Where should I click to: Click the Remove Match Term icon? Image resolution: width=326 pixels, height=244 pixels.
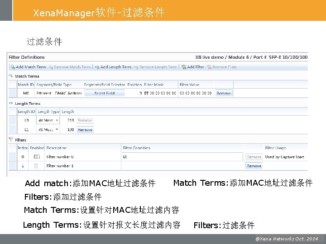pos(51,67)
